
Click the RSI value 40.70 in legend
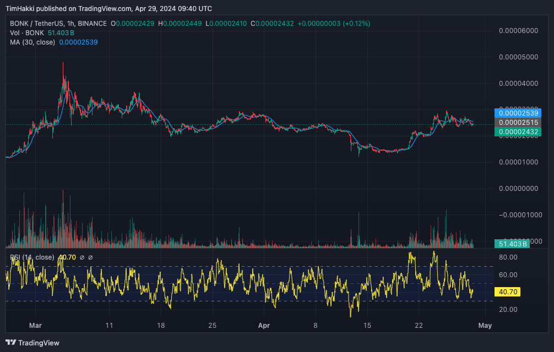point(67,257)
